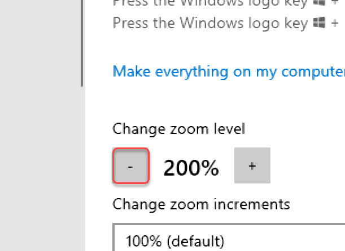Select the 200% zoom level readout

[x=191, y=168]
